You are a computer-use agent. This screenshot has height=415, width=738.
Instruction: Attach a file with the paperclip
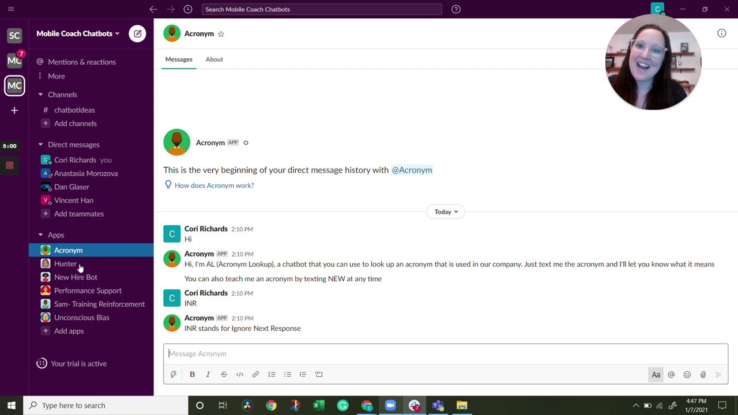(703, 375)
